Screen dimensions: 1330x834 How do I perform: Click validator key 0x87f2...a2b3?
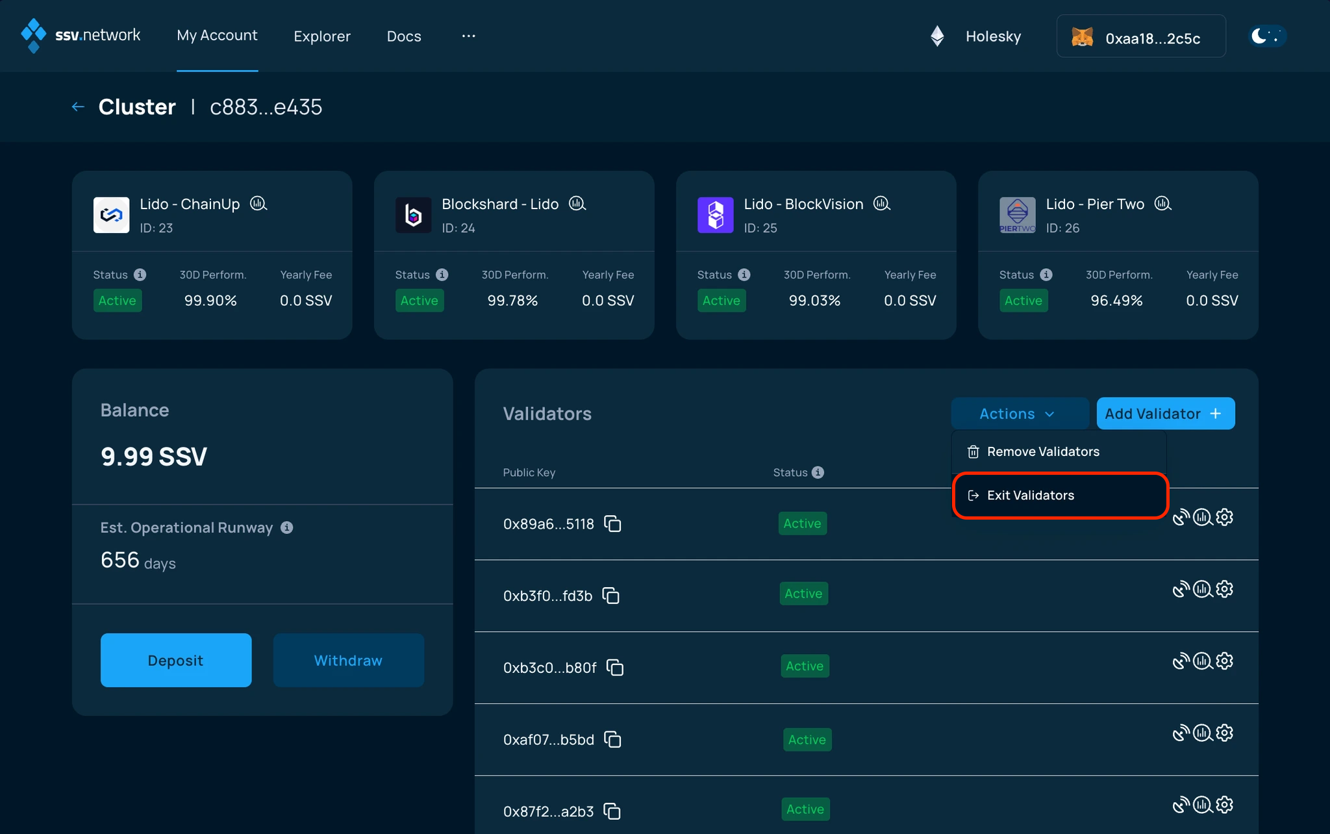tap(549, 812)
